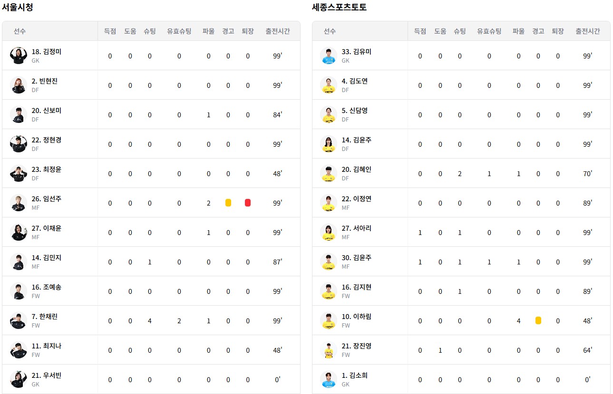Click 도움 header in 세종스포츠토토 table
Screen dimensions: 613x394
(x=440, y=31)
